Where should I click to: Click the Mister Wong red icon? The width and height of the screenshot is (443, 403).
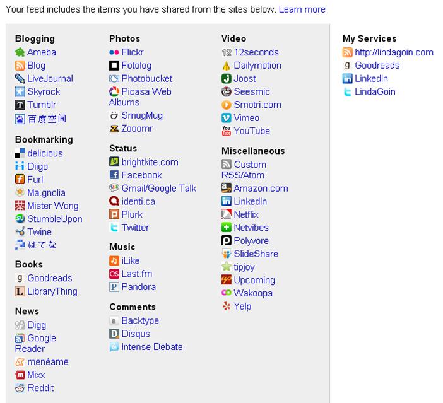coord(20,206)
